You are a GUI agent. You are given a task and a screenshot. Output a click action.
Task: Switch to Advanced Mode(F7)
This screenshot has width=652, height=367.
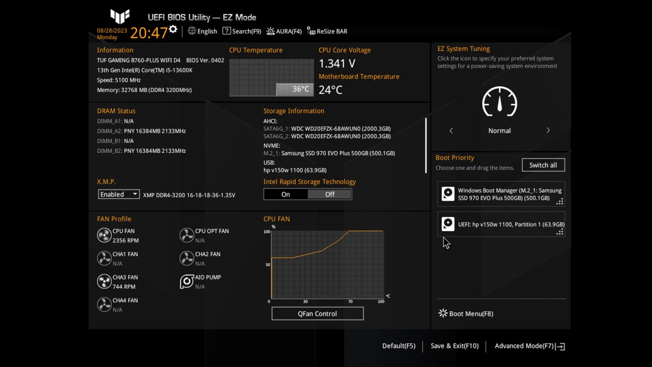[x=530, y=346]
